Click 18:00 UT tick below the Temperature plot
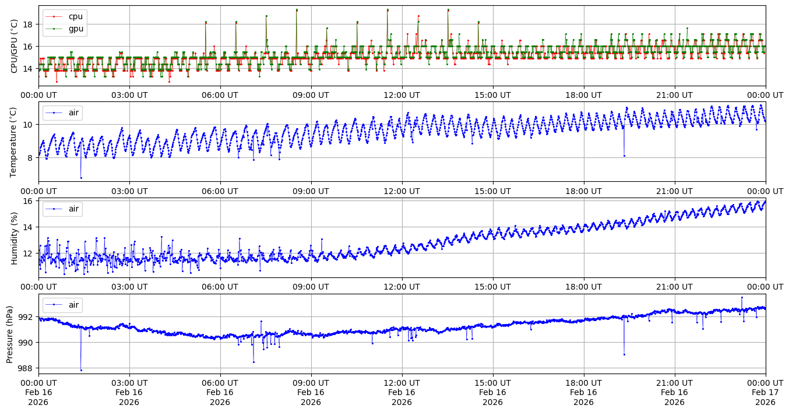This screenshot has height=412, width=789. pyautogui.click(x=584, y=191)
